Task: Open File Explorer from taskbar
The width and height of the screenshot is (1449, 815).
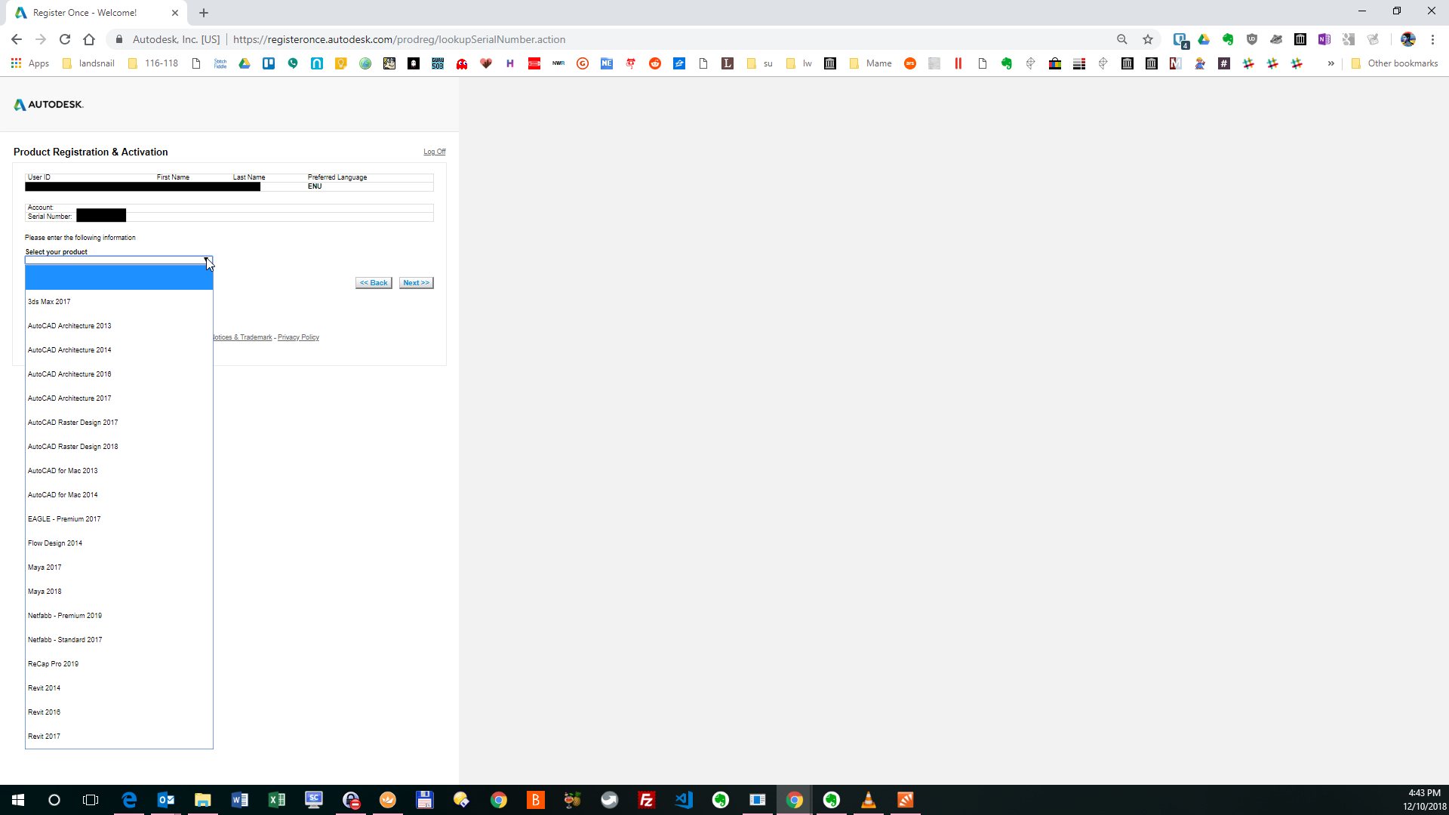Action: [x=203, y=800]
